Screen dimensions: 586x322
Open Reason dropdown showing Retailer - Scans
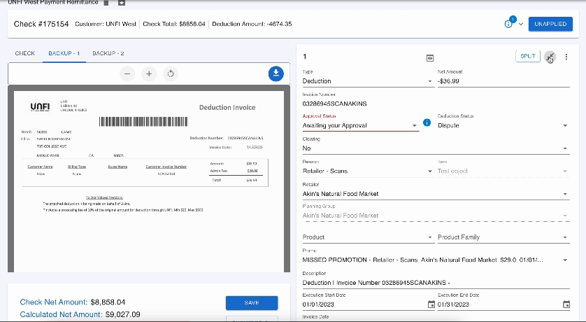368,171
